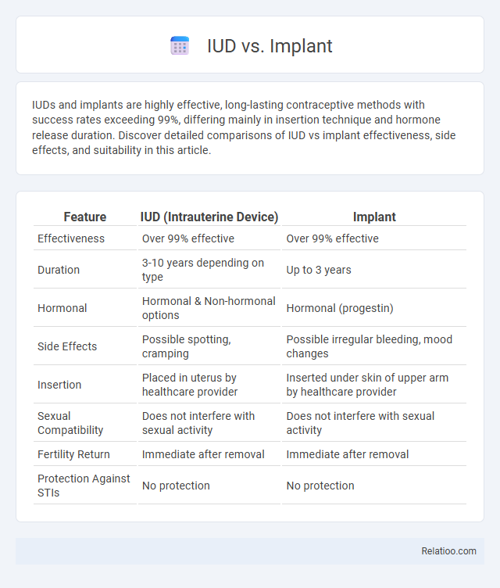
Task: Click the Fertility Return row label
Action: [73, 454]
